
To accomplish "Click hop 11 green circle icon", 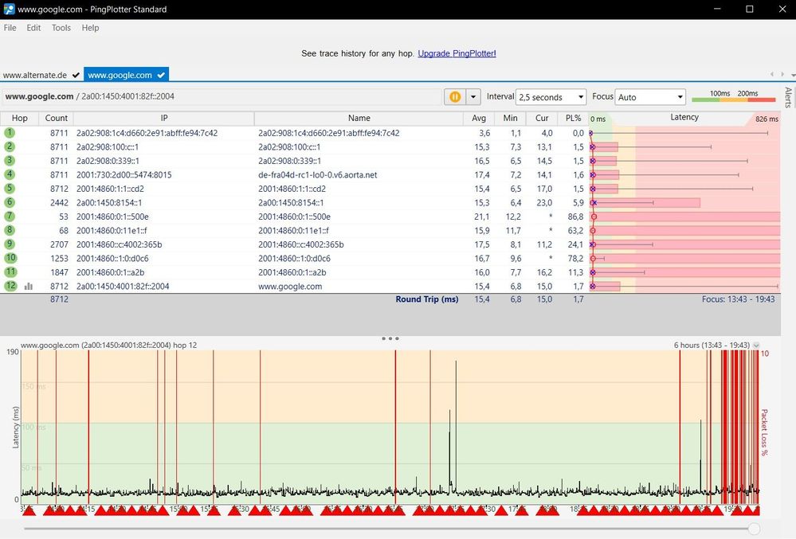I will [x=10, y=272].
